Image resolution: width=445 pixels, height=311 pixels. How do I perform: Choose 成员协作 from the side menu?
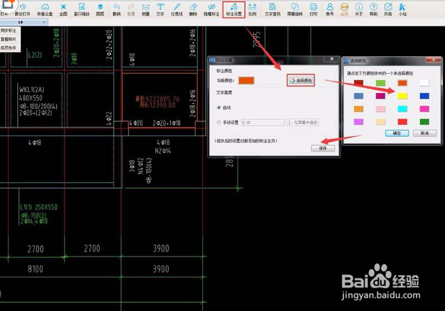click(9, 48)
